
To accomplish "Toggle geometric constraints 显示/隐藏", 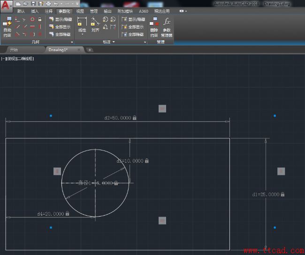I will coord(61,19).
